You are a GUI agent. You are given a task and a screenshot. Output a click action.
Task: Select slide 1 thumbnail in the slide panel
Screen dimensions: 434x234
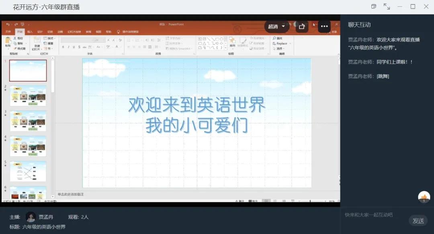(x=28, y=71)
